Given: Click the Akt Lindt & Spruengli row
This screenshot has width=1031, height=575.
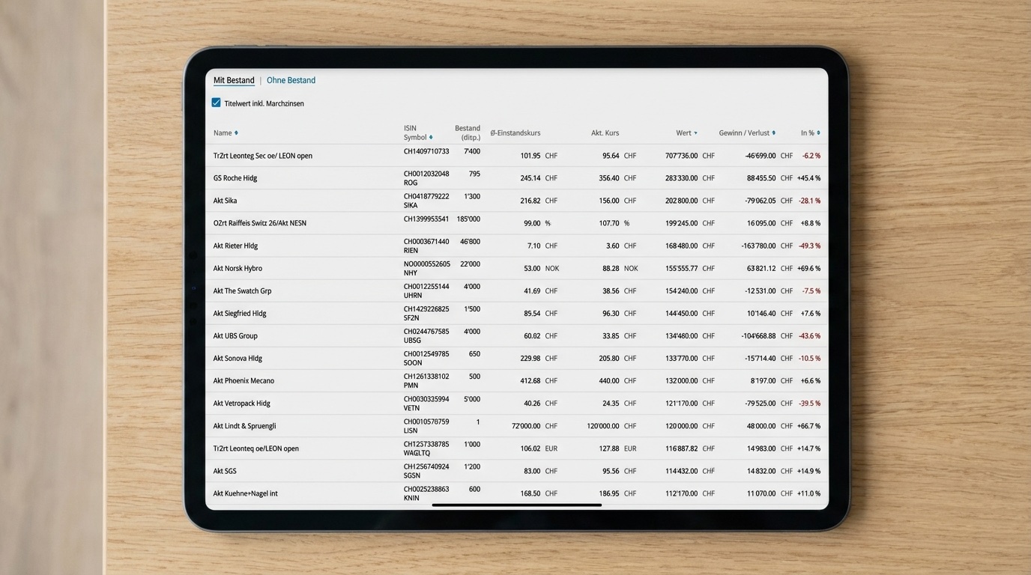Looking at the screenshot, I should 244,426.
